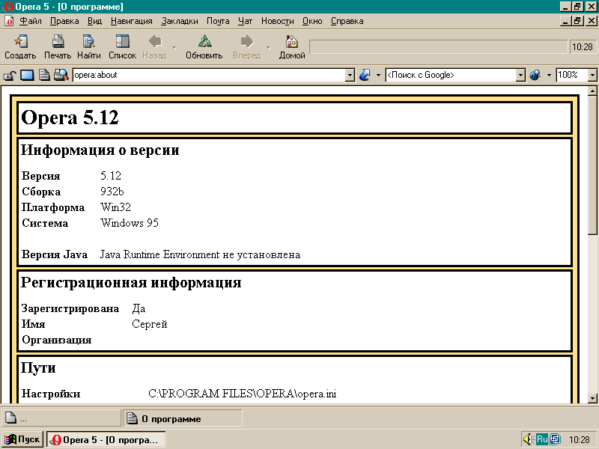Click the 10:28 clock in the Opera toolbar
The height and width of the screenshot is (449, 599).
pyautogui.click(x=583, y=47)
